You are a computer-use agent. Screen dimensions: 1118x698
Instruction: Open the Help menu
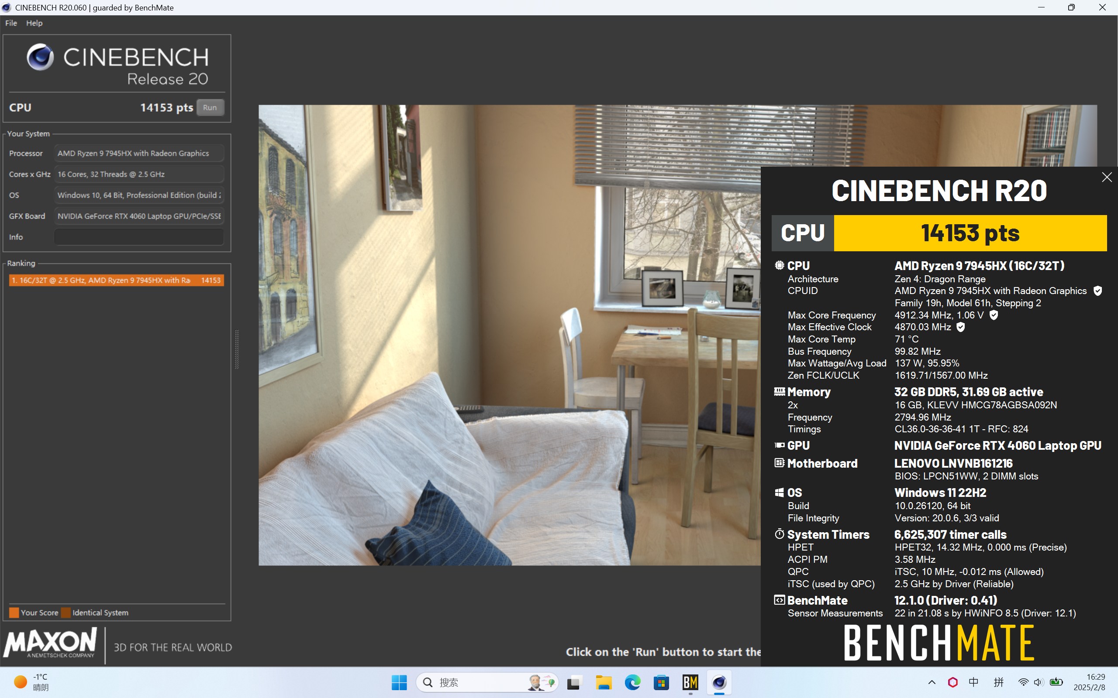pos(34,23)
